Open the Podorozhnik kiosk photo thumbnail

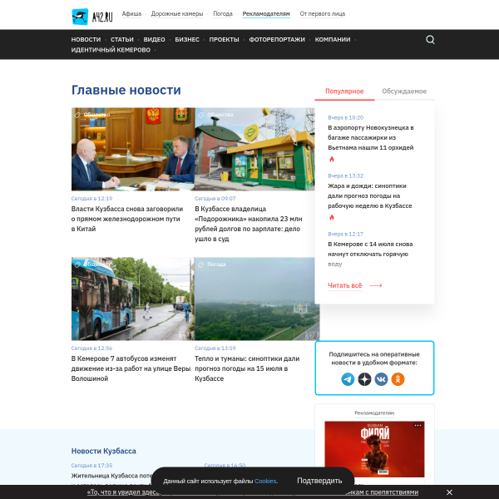(254, 149)
